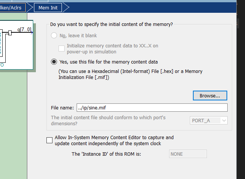
Task: Toggle 'Initialize memory content data to XX..X' checkbox
Action: coord(62,49)
